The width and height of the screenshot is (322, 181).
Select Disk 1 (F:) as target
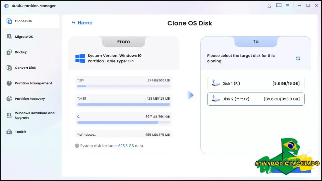pyautogui.click(x=256, y=84)
